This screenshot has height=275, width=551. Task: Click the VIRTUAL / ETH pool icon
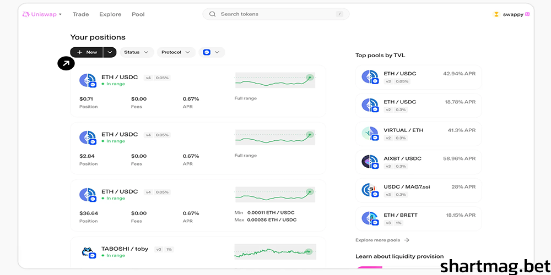click(x=370, y=134)
